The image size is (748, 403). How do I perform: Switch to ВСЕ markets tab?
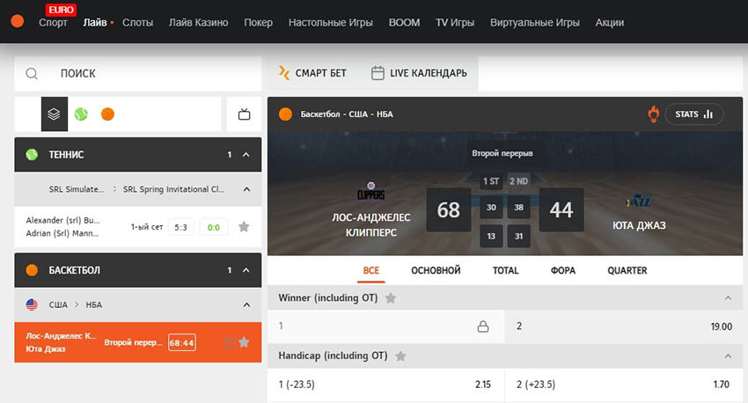371,270
